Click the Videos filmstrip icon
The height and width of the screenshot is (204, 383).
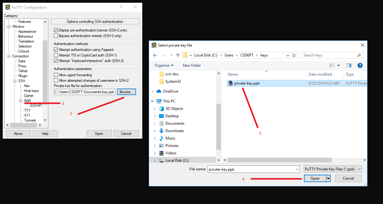(161, 153)
